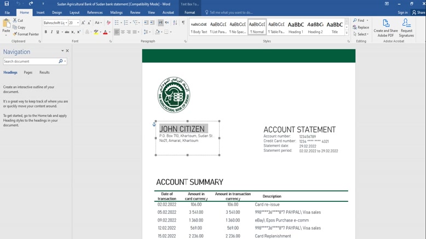Open the Insert ribbon tab
The height and width of the screenshot is (239, 426).
(41, 13)
